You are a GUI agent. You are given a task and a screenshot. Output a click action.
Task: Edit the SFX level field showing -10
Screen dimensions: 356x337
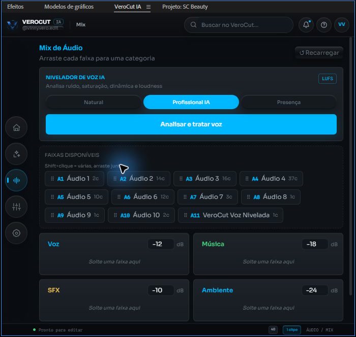161,290
